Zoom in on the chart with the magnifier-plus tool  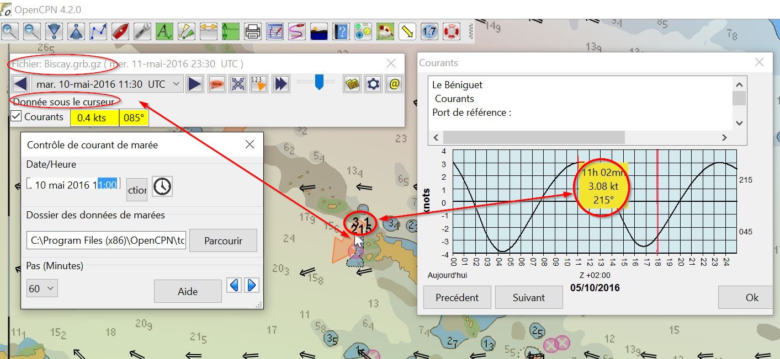[10, 31]
